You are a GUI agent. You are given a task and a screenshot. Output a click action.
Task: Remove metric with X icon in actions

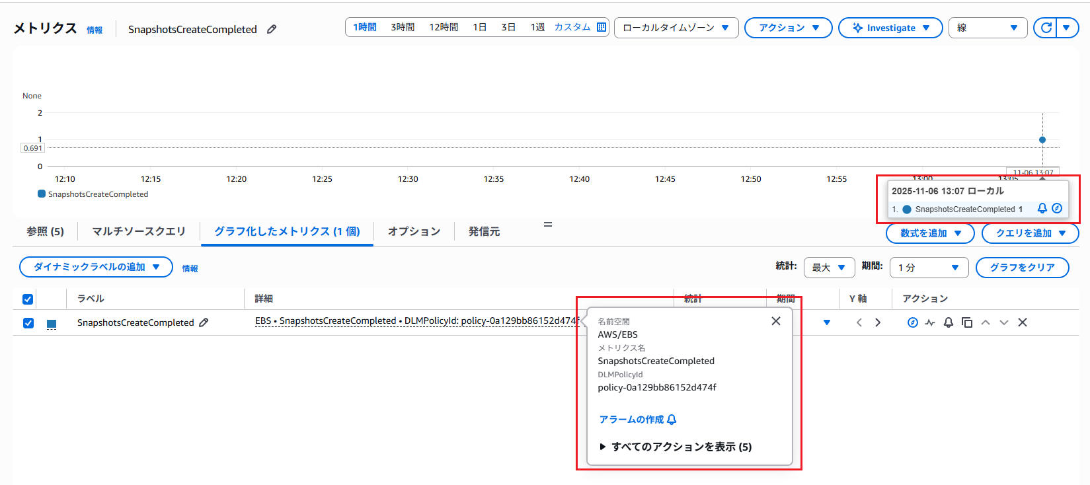click(1022, 322)
